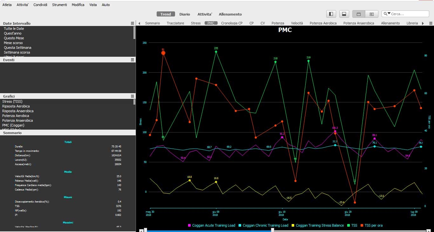
Task: Click Coggan Training Stress Balance legend swatch
Action: [293, 225]
